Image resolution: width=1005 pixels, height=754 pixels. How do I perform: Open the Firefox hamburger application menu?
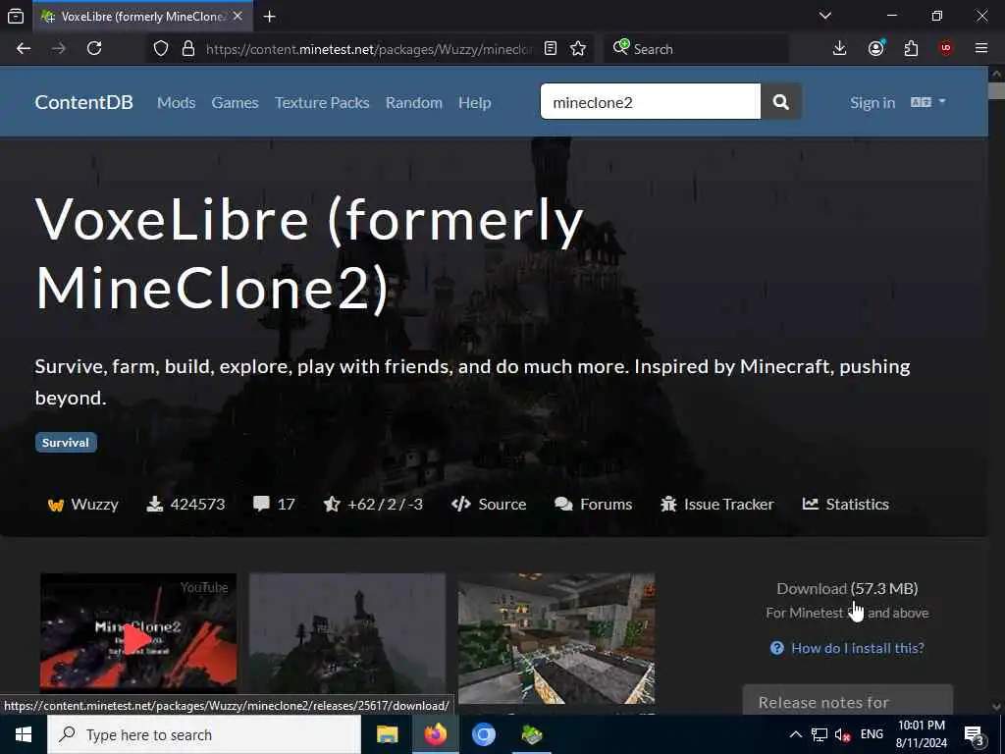click(x=981, y=49)
